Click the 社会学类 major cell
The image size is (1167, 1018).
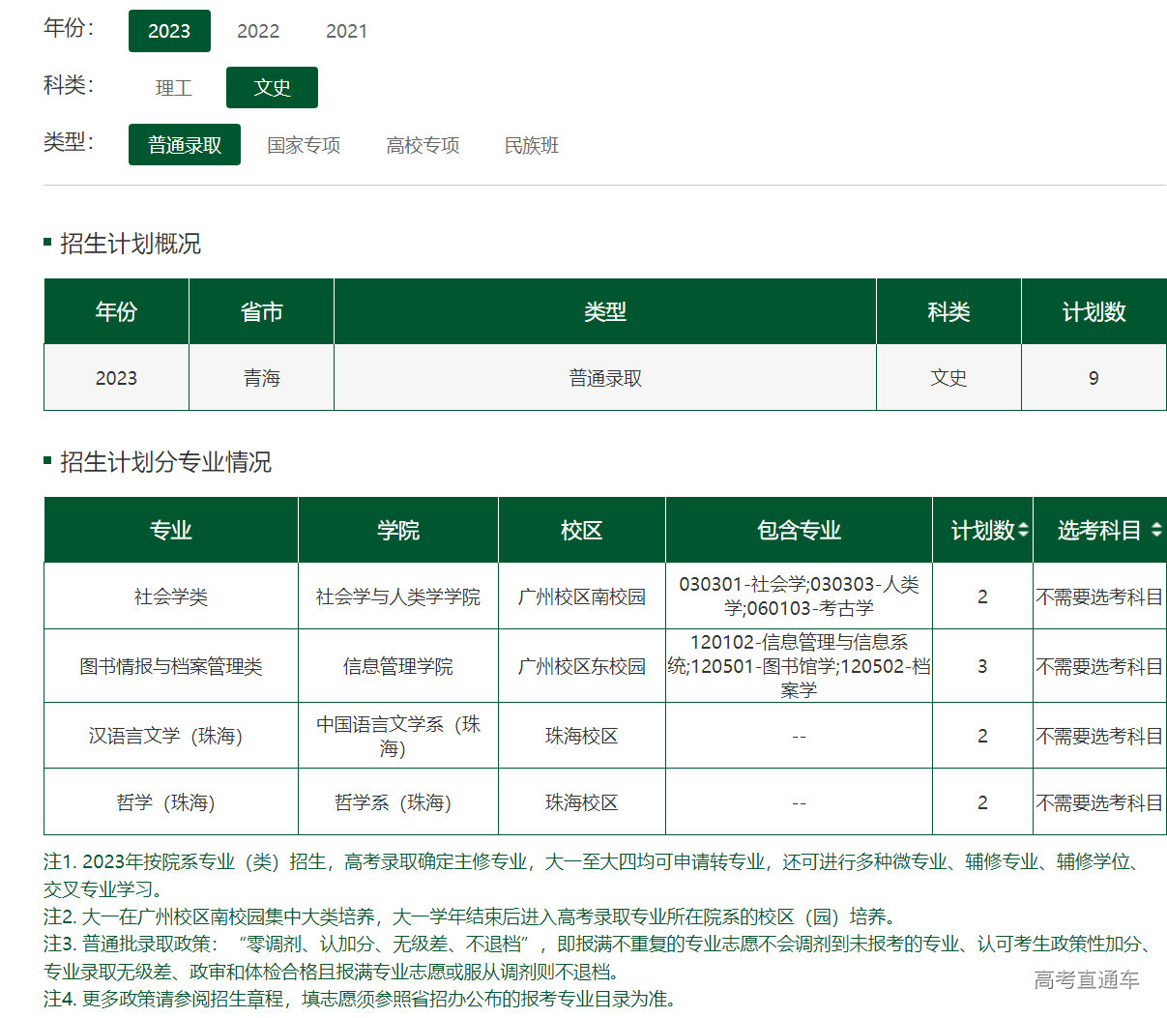point(171,596)
